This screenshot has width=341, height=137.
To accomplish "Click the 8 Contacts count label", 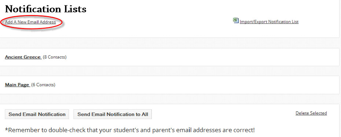I will click(55, 57).
